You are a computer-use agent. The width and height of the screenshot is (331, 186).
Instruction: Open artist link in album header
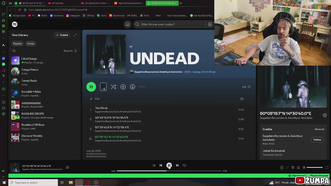point(158,72)
